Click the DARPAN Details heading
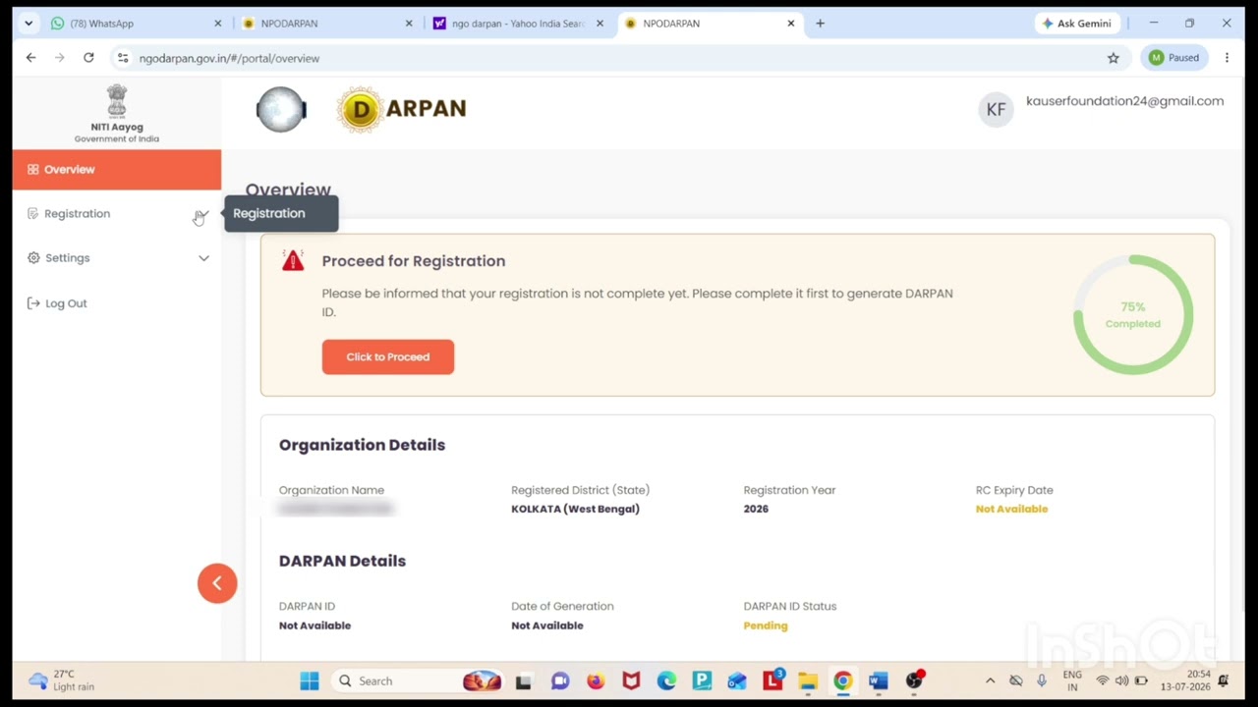 342,561
